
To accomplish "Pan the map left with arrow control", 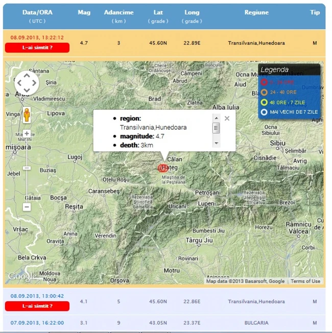I will coord(19,83).
